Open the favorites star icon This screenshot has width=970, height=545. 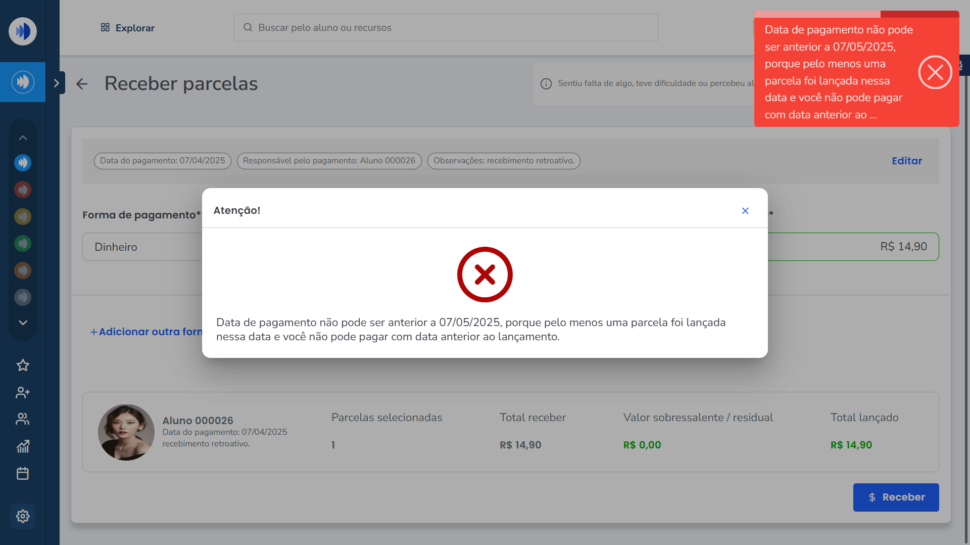pyautogui.click(x=23, y=365)
